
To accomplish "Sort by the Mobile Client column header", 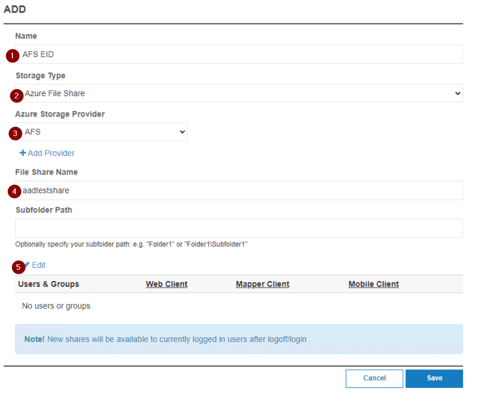I will pos(373,284).
